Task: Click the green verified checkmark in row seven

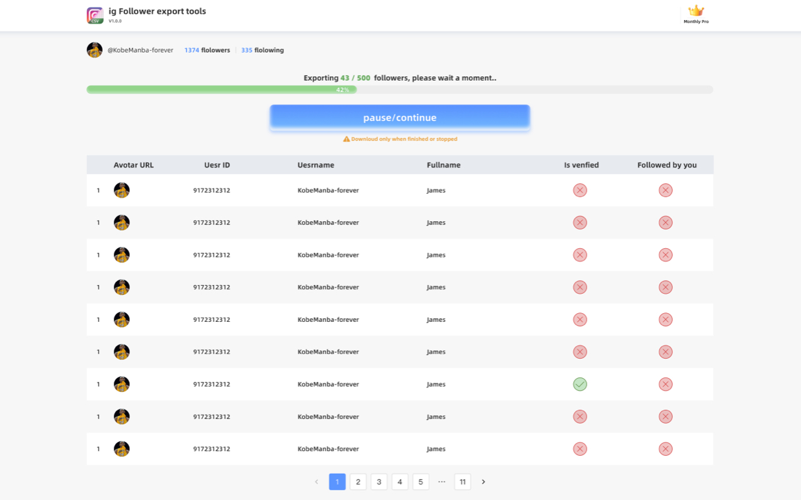Action: [x=579, y=384]
